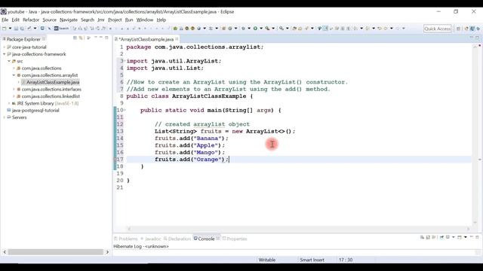Open the Run button dropdown arrow
This screenshot has width=483, height=271.
coord(261,29)
